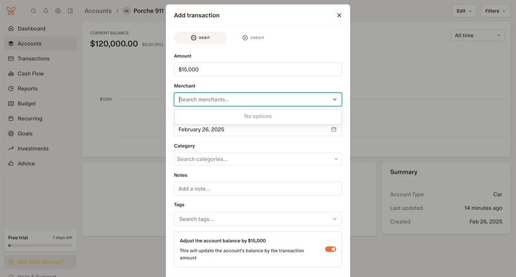Screen dimensions: 516x277
Task: Open Reports page
Action: [x=41, y=88]
